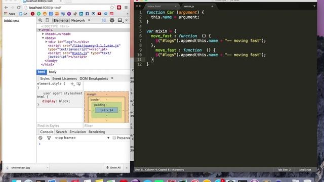Open the Emulation drawer tab
324x182 pixels.
(x=77, y=132)
